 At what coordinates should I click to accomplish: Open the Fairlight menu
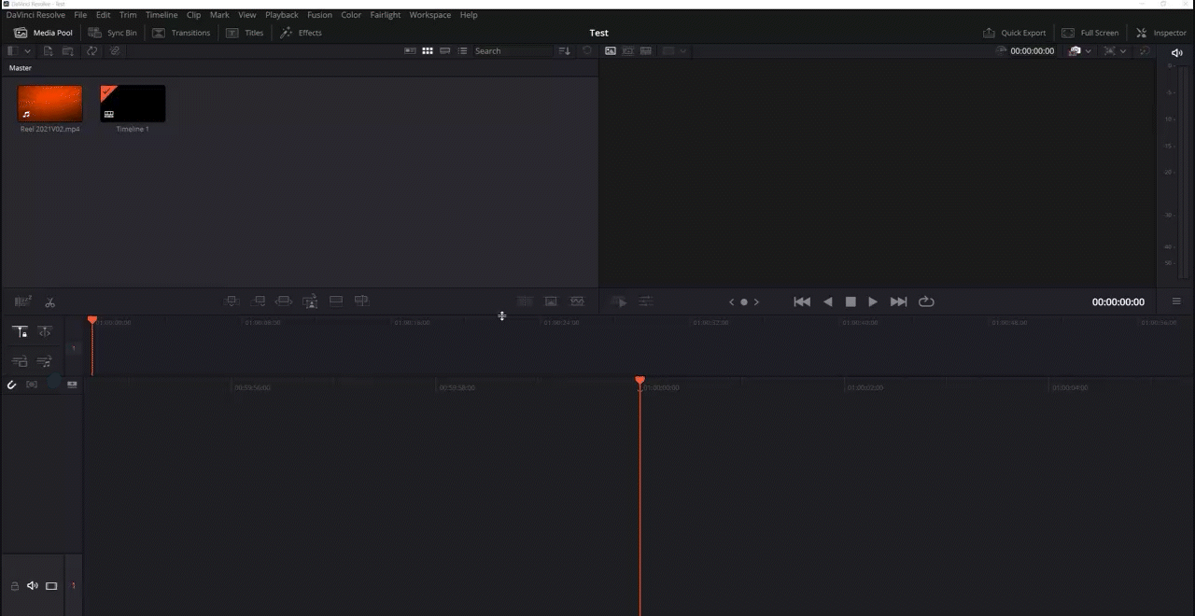pos(385,15)
